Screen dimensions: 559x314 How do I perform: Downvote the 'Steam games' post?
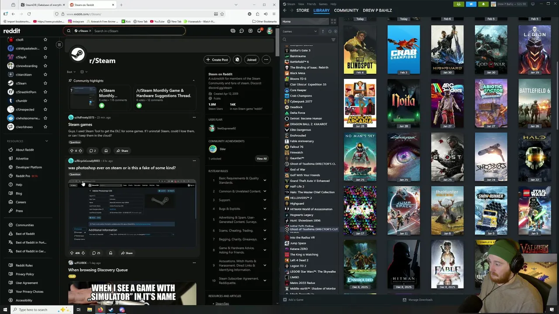click(x=80, y=151)
